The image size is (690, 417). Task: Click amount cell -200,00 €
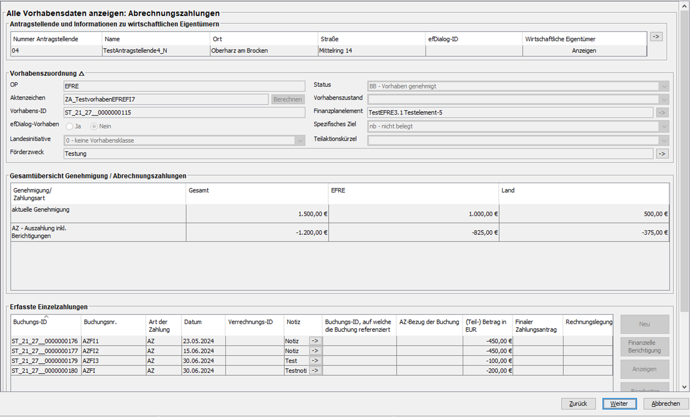click(488, 371)
